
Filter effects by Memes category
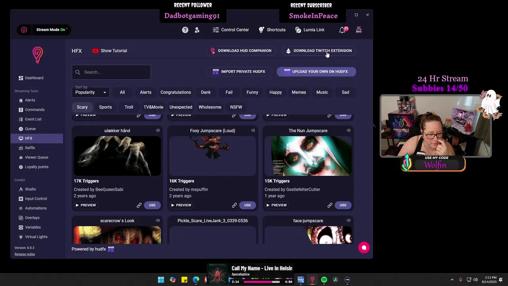[x=299, y=92]
